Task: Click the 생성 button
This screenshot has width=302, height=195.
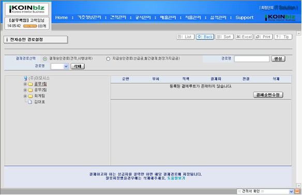Action: coord(278,59)
